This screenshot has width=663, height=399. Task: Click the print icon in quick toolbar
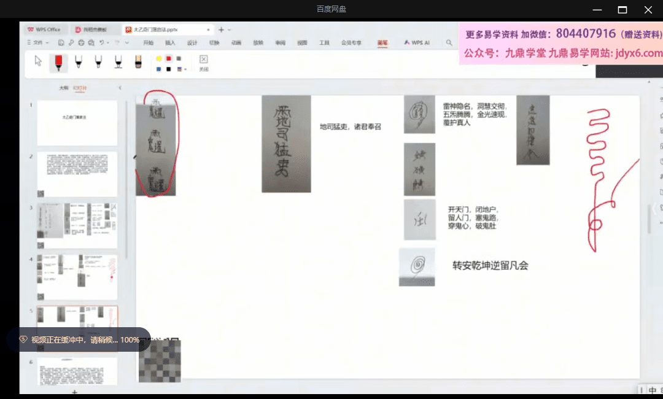(x=81, y=43)
